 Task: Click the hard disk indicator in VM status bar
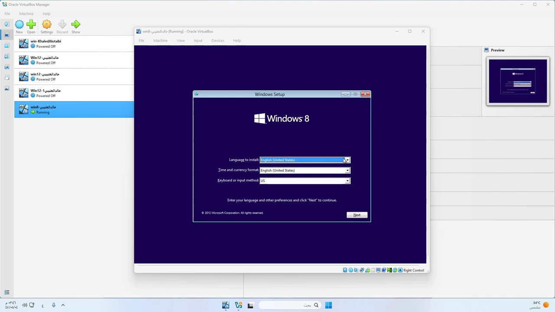[345, 270]
